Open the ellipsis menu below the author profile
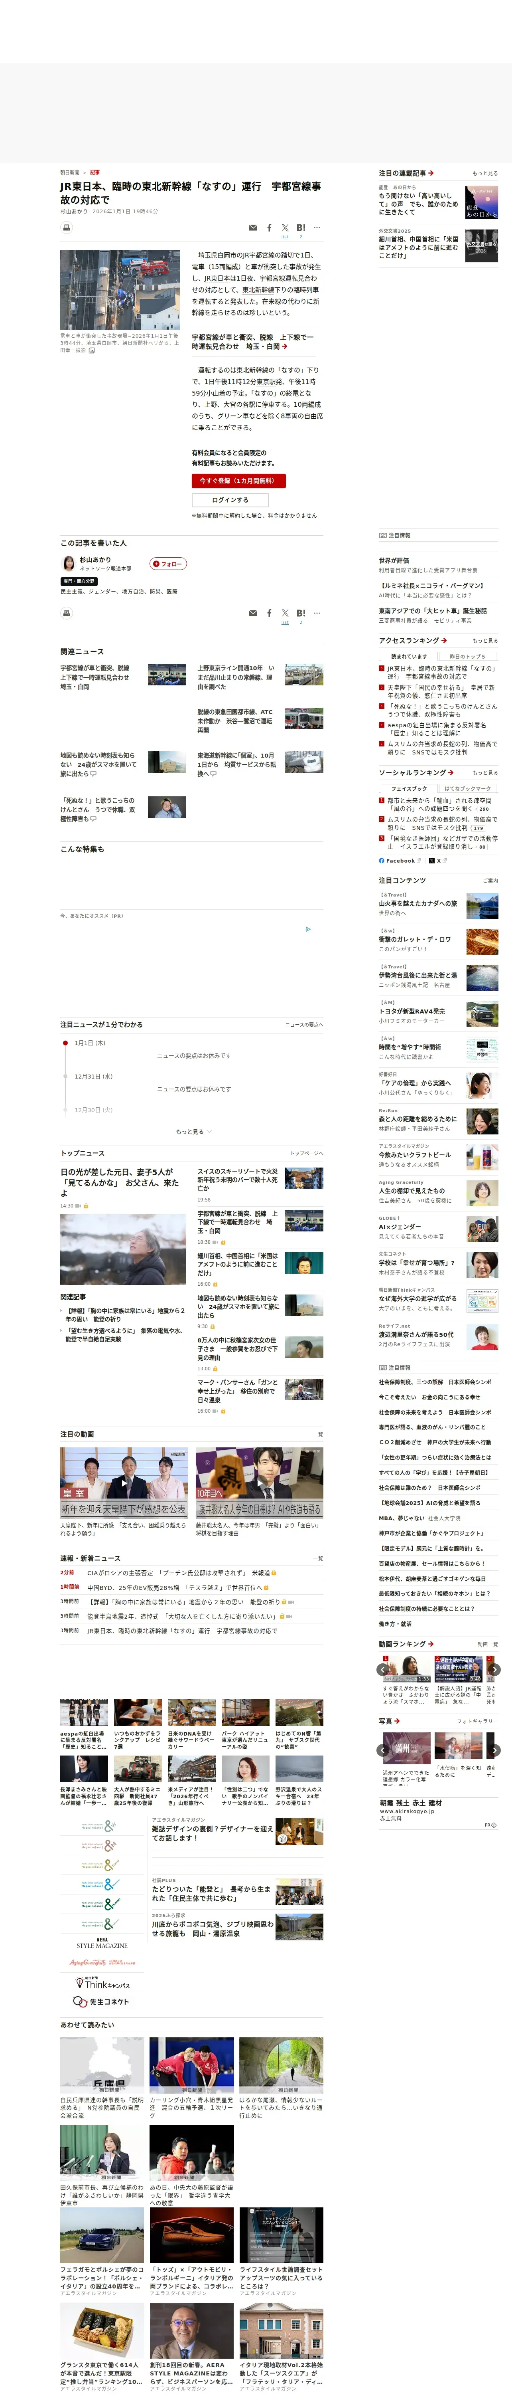 317,614
